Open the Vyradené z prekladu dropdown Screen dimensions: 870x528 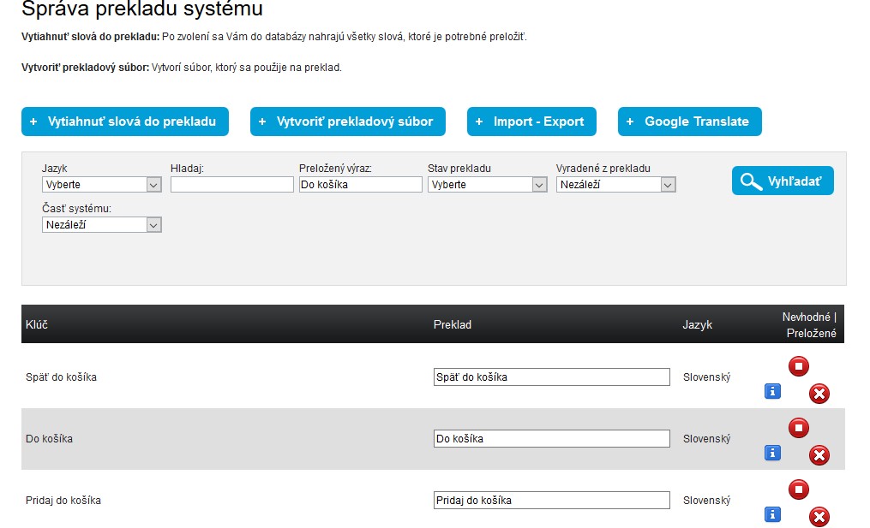tap(615, 184)
